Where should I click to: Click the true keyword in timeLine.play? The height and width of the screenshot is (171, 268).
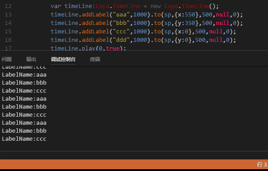click(113, 49)
